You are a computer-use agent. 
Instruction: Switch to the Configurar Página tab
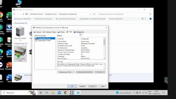50,32
